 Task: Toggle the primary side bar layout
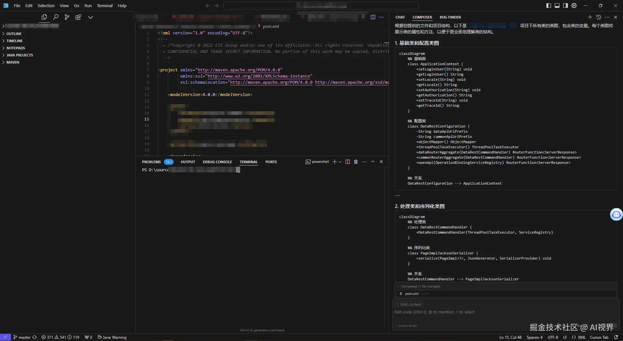pyautogui.click(x=548, y=6)
